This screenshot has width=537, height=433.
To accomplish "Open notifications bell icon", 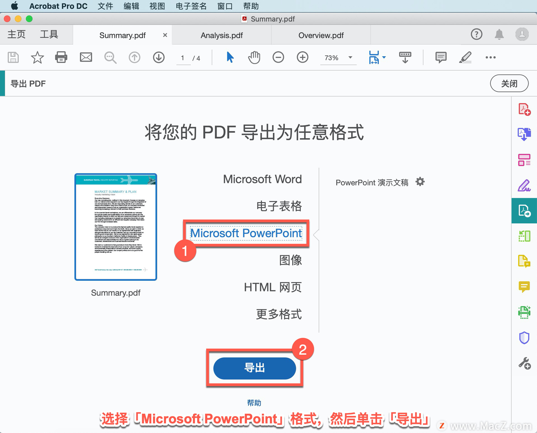I will 499,34.
